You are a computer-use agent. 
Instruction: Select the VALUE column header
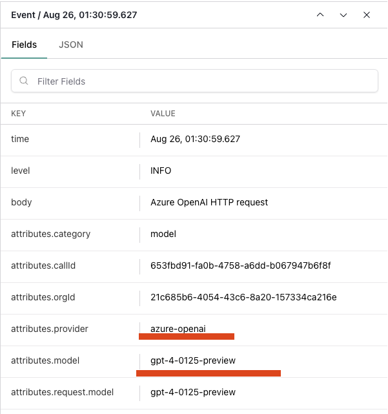pyautogui.click(x=163, y=114)
